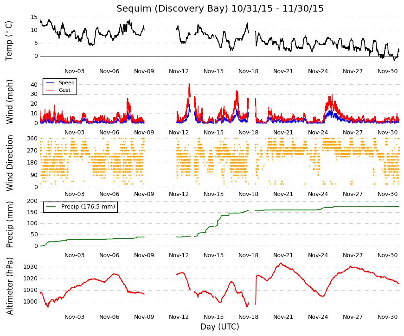
Task: Click the blue Speed legend line swatch
Action: pyautogui.click(x=50, y=83)
